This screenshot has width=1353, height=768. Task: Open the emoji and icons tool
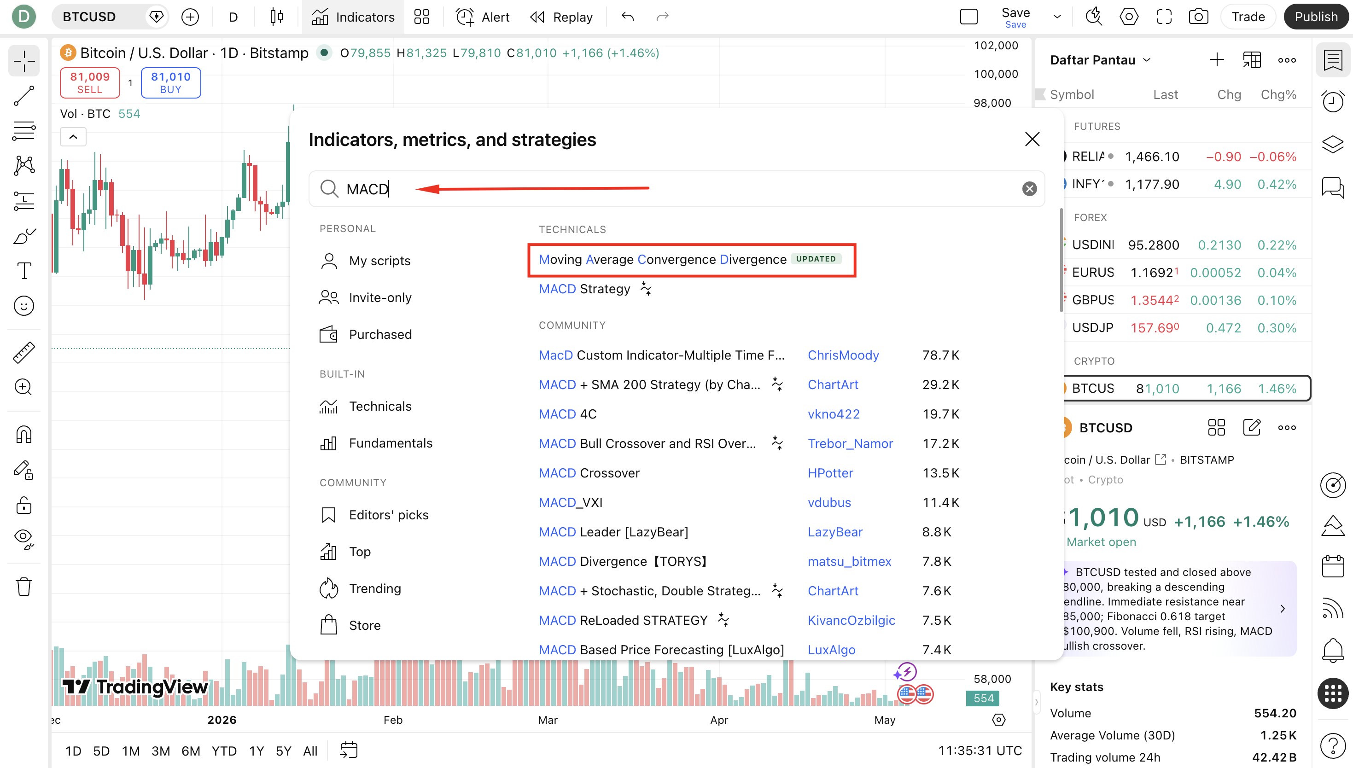24,306
